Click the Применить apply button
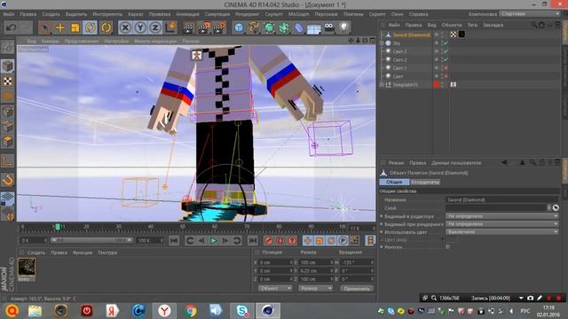The image size is (568, 319). pyautogui.click(x=357, y=289)
